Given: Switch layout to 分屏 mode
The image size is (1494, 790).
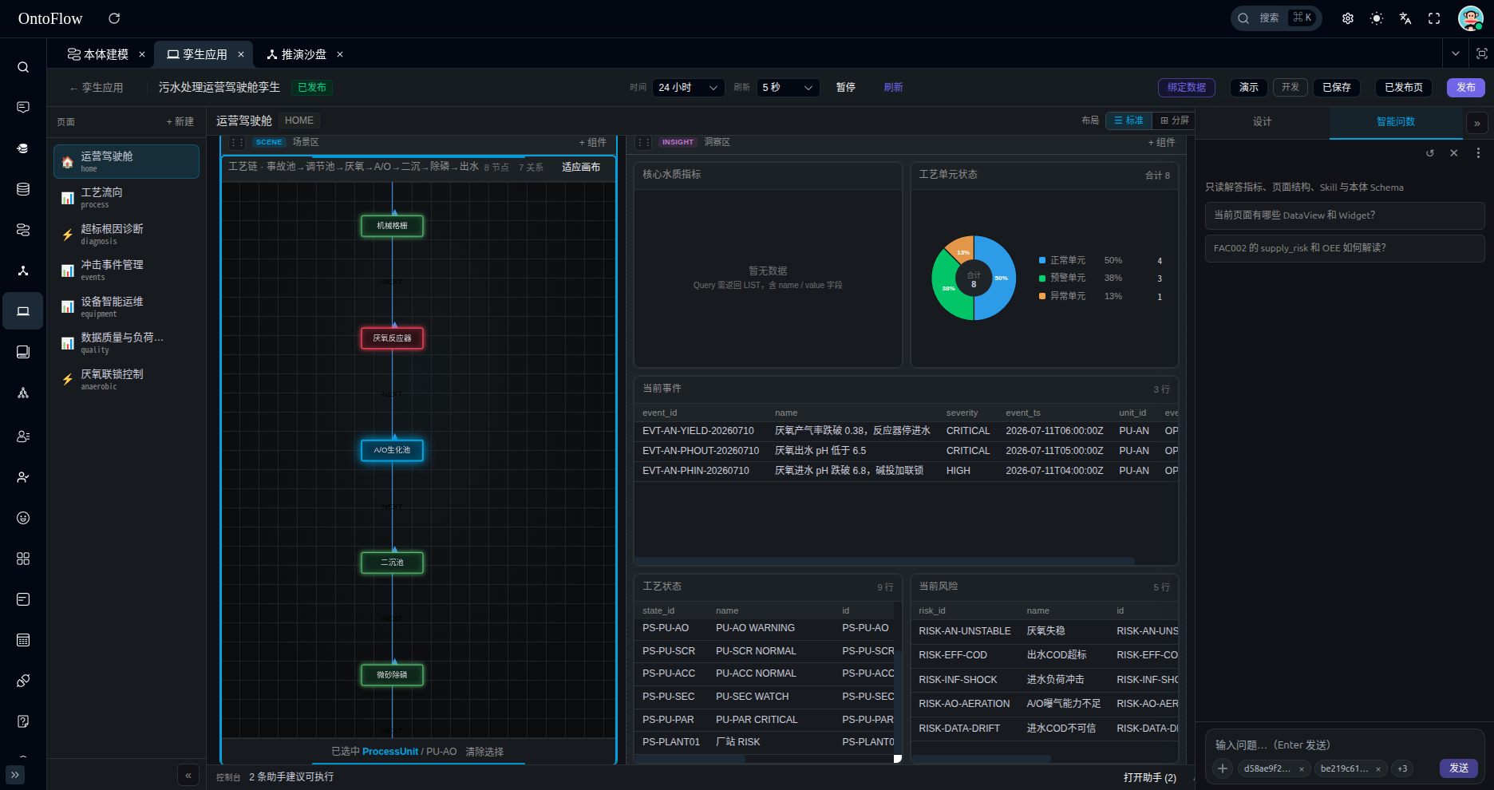Looking at the screenshot, I should tap(1175, 120).
